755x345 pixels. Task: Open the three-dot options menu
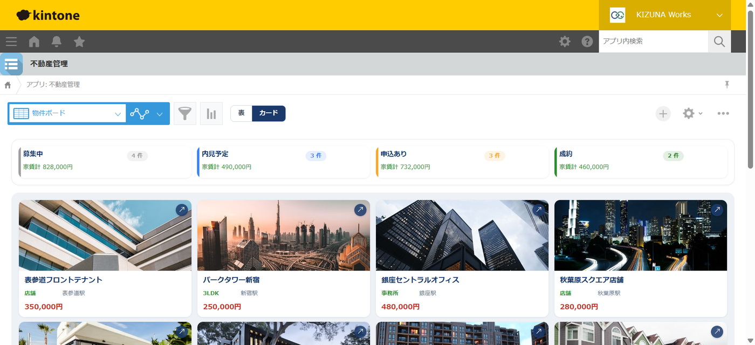point(723,114)
